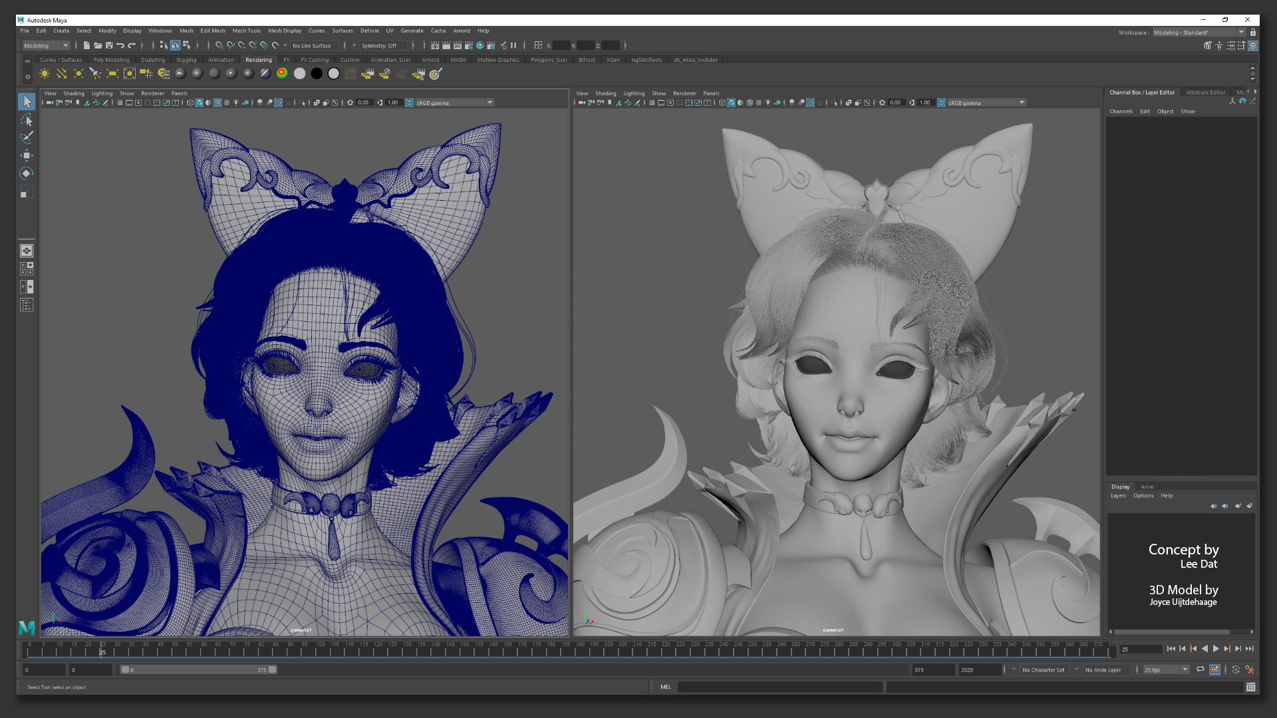Click the arrow Select tool
The image size is (1277, 718).
[x=27, y=102]
